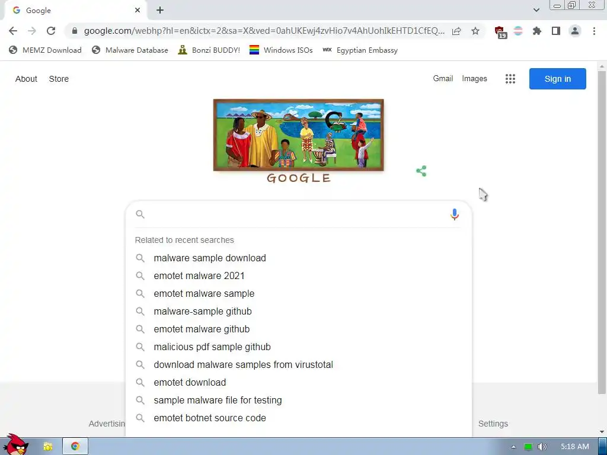Select suggestion 'malware-sample github'
The width and height of the screenshot is (607, 455).
(x=299, y=312)
